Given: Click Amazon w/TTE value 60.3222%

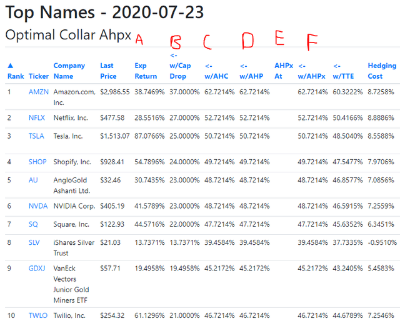Looking at the screenshot, I should click(347, 92).
